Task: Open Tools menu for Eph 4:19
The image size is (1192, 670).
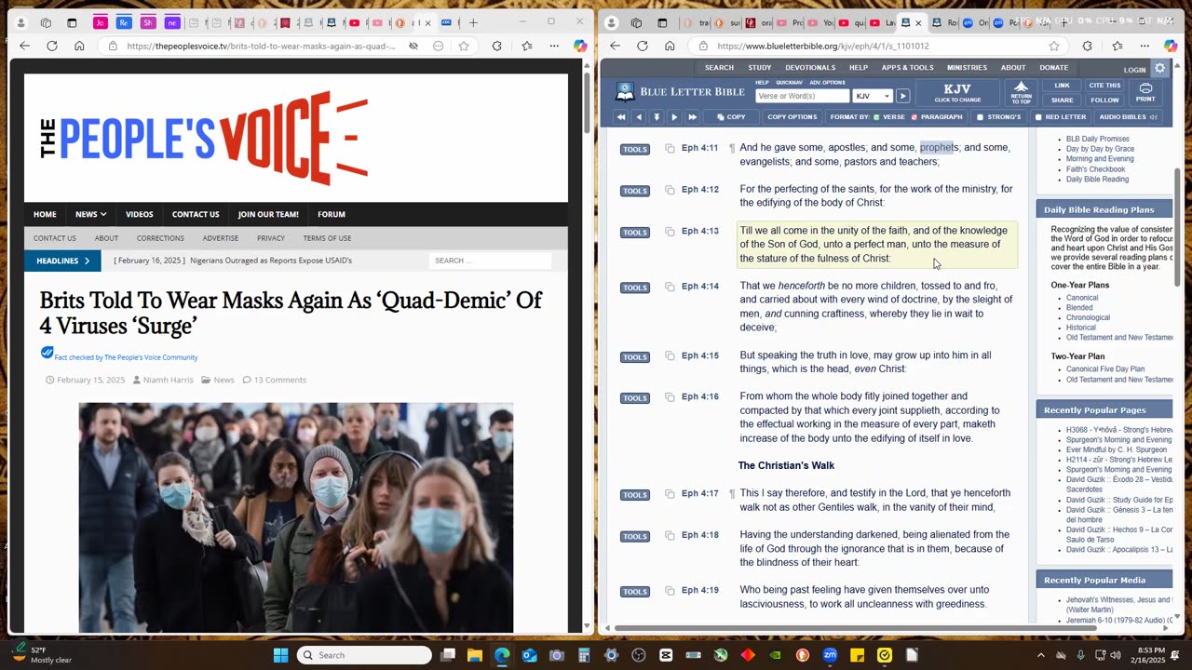Action: click(635, 592)
